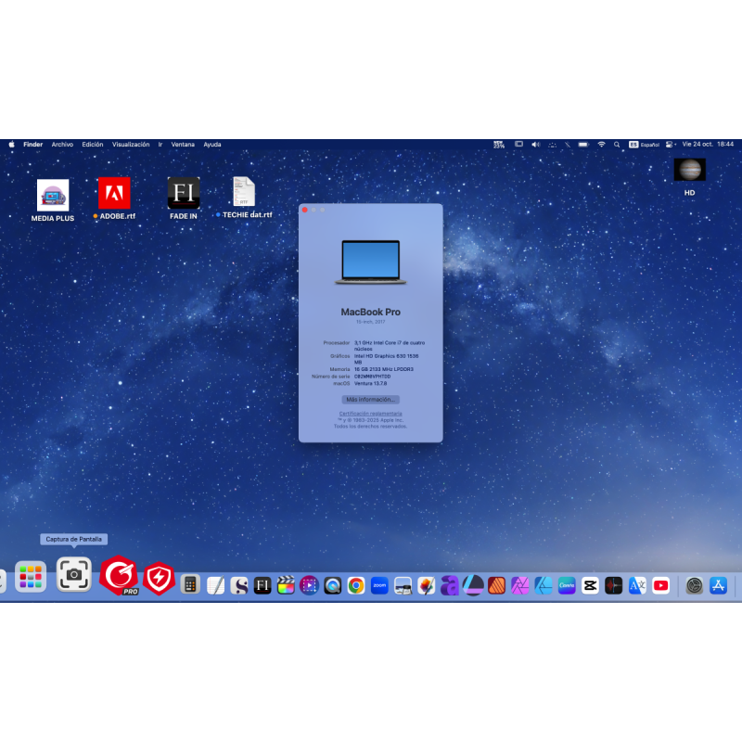Open the Visualización menu
The height and width of the screenshot is (742, 742).
131,145
